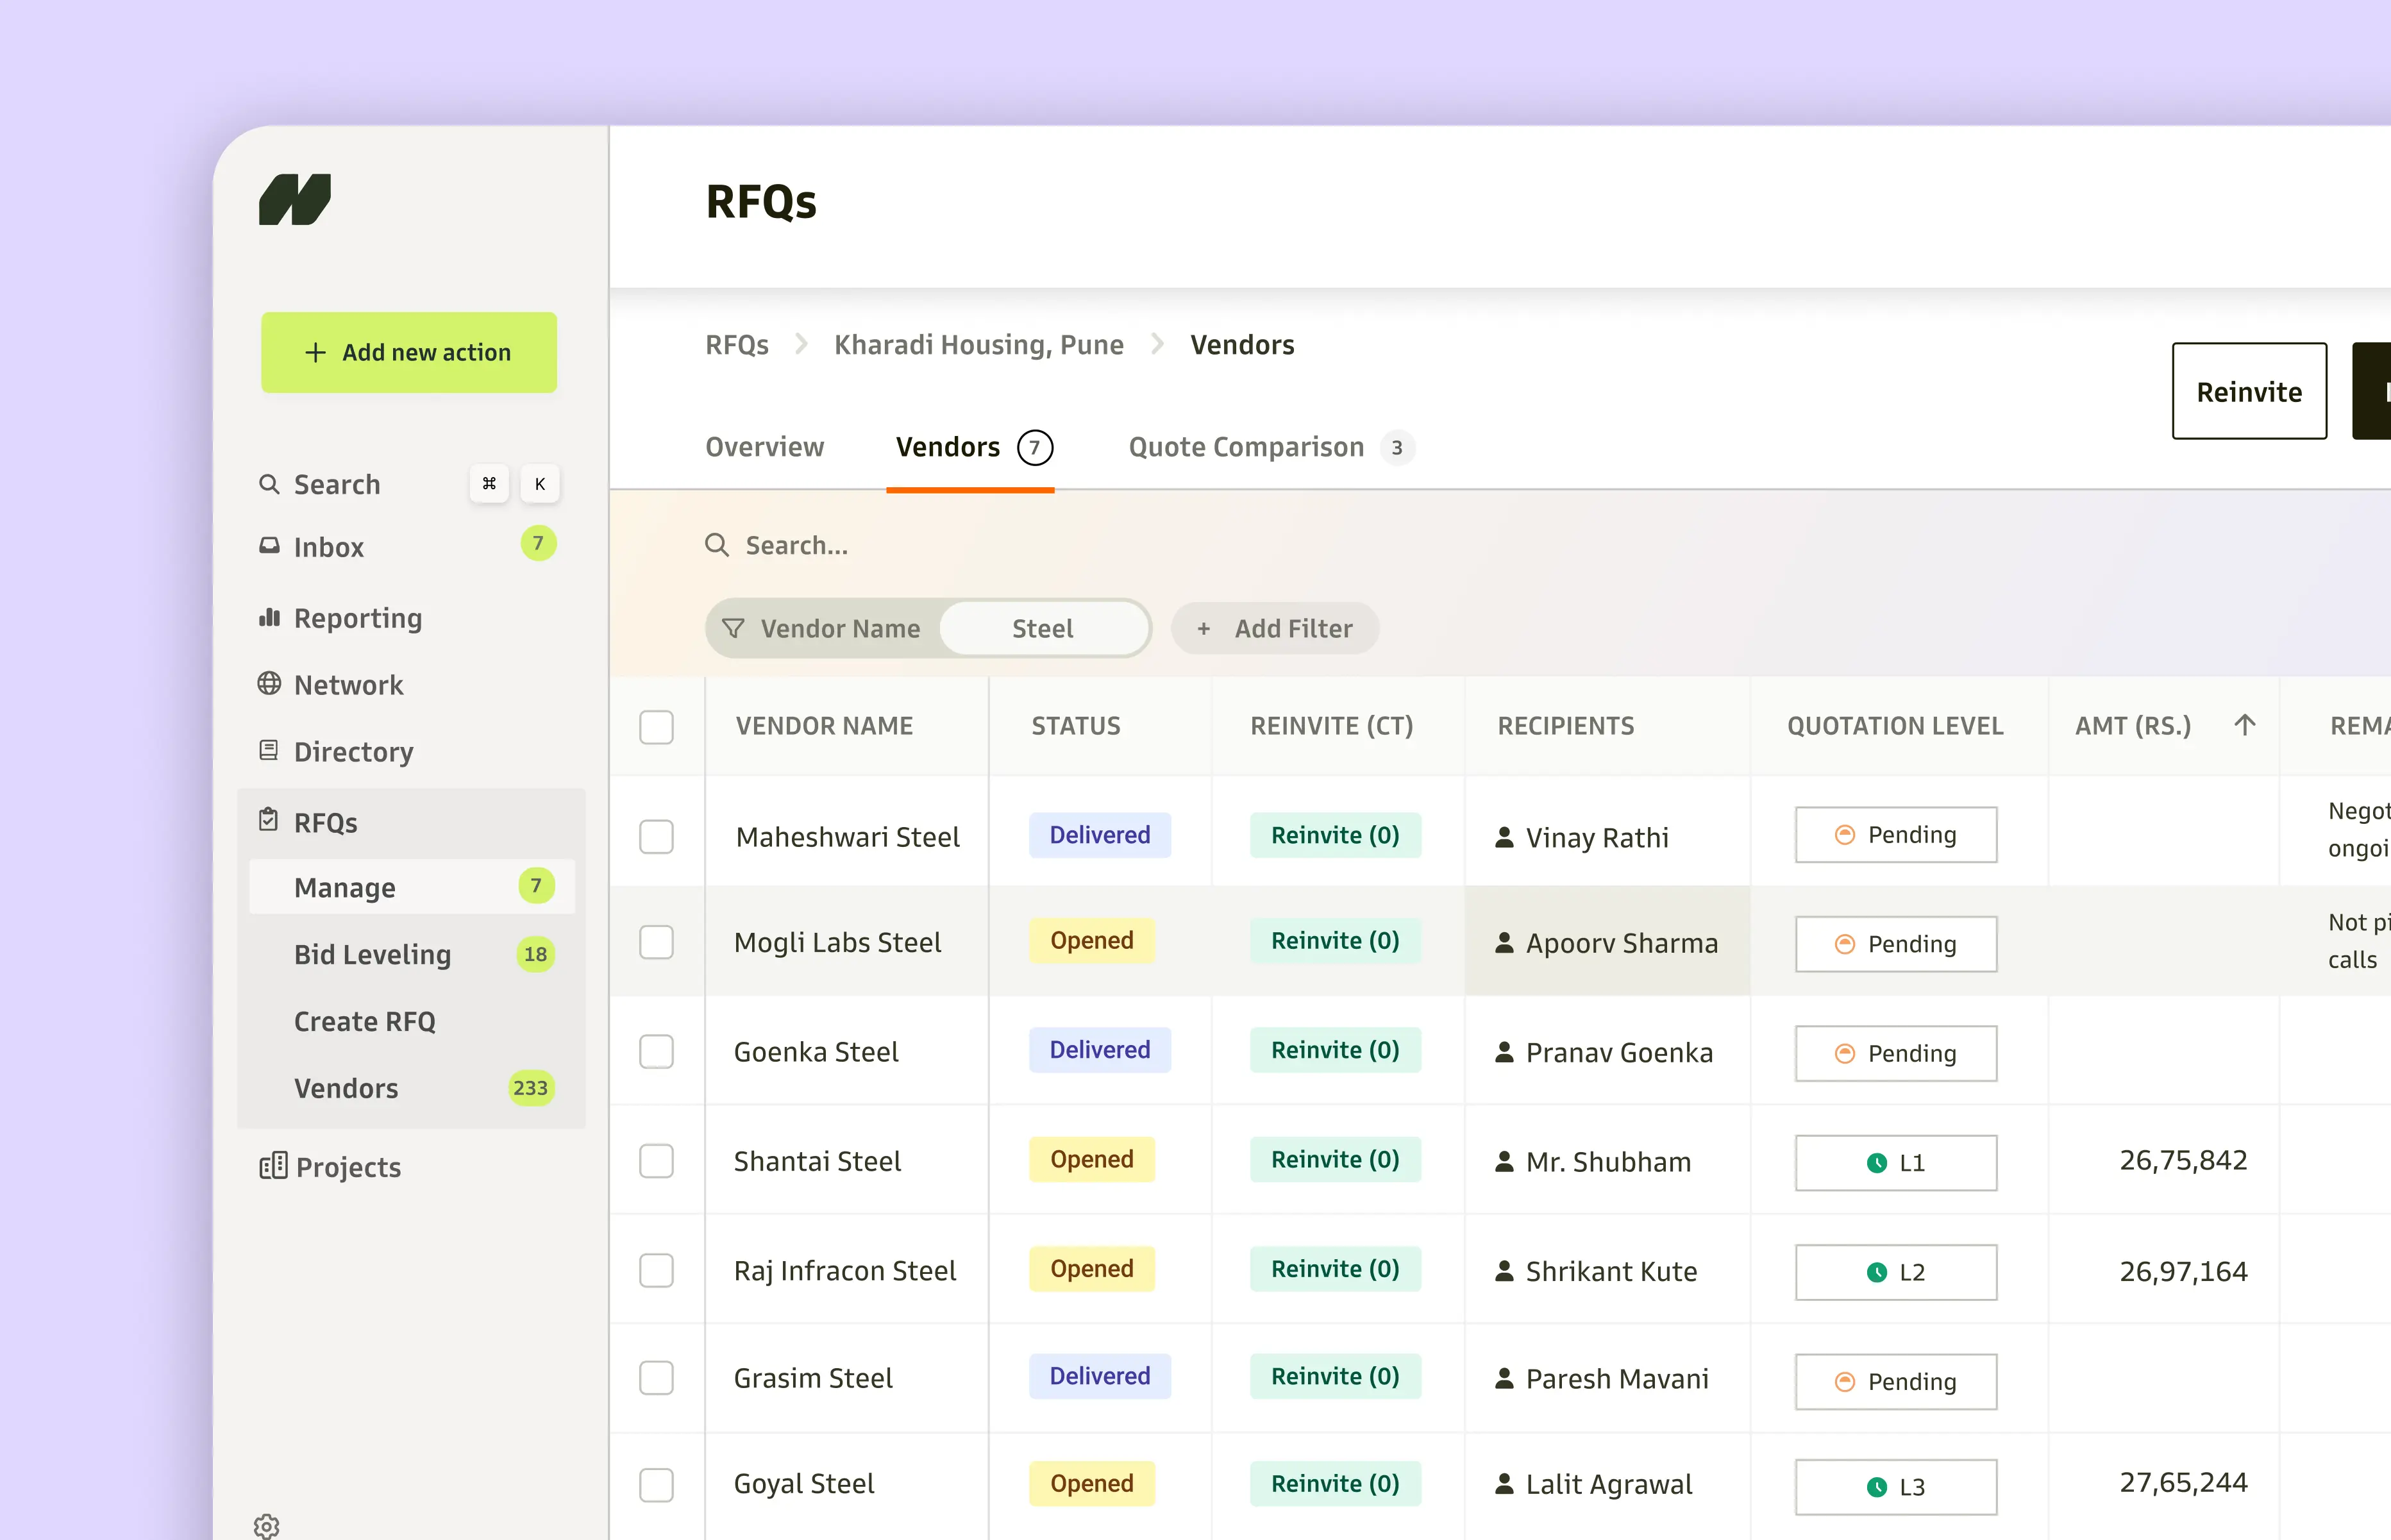Screen dimensions: 2391x1540
Task: Click the Directory book icon
Action: (x=269, y=750)
